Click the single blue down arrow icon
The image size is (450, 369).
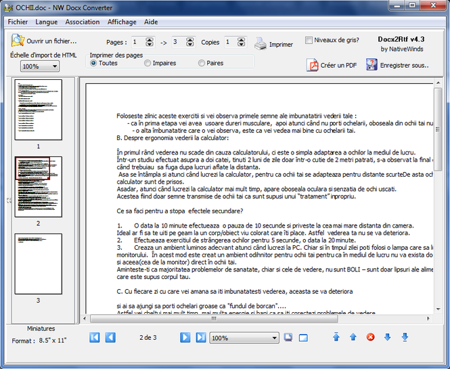pos(388,337)
